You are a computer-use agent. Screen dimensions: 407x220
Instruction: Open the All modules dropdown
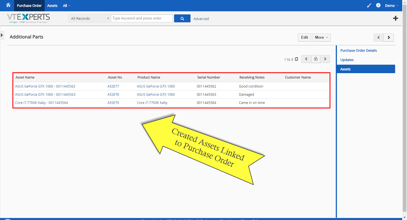point(67,6)
